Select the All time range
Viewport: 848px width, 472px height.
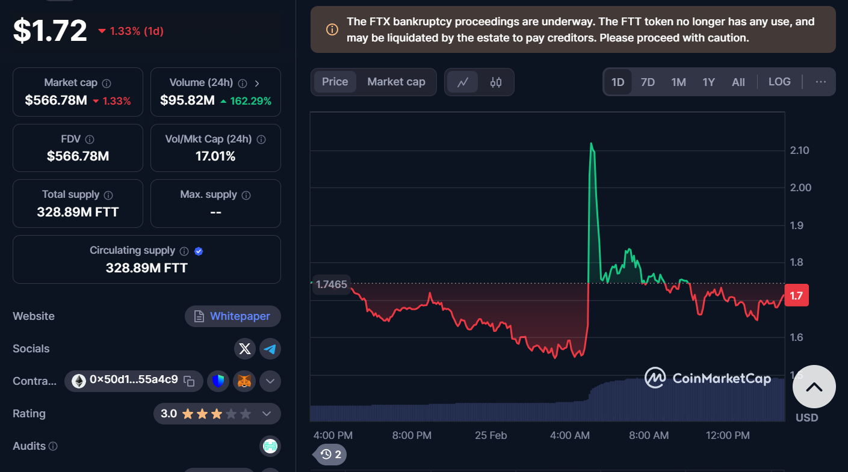738,82
